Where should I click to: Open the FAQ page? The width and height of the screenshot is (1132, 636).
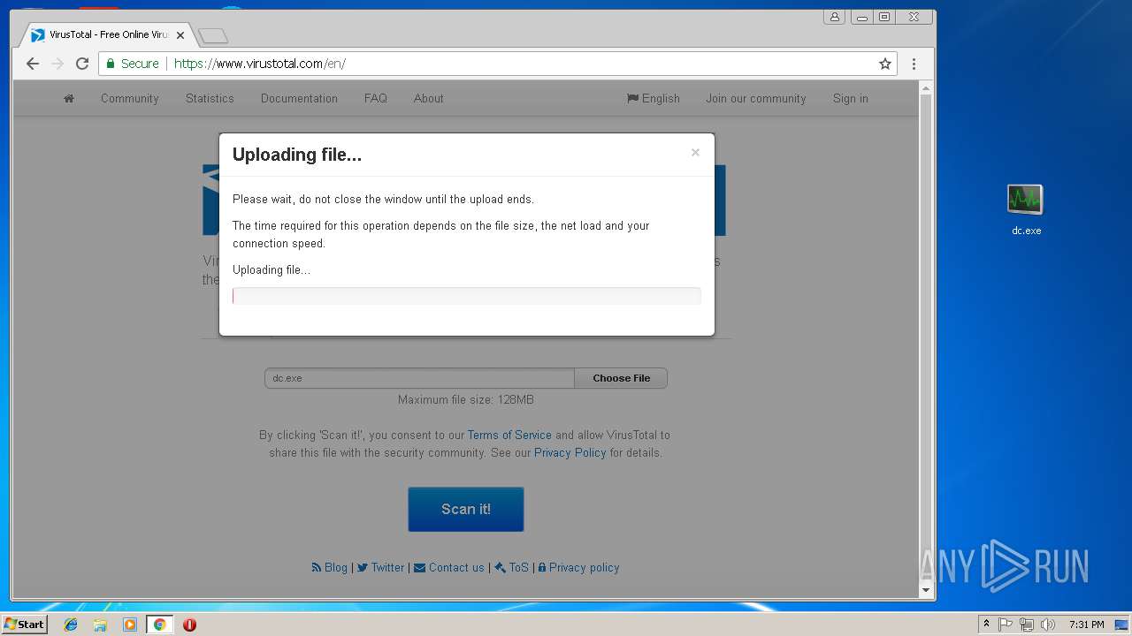click(x=376, y=98)
